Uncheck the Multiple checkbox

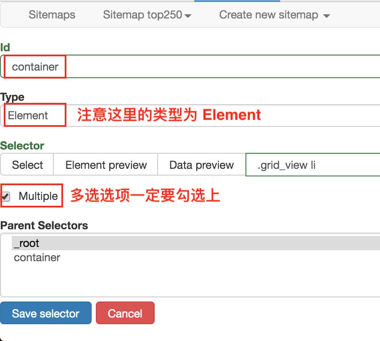tap(6, 196)
